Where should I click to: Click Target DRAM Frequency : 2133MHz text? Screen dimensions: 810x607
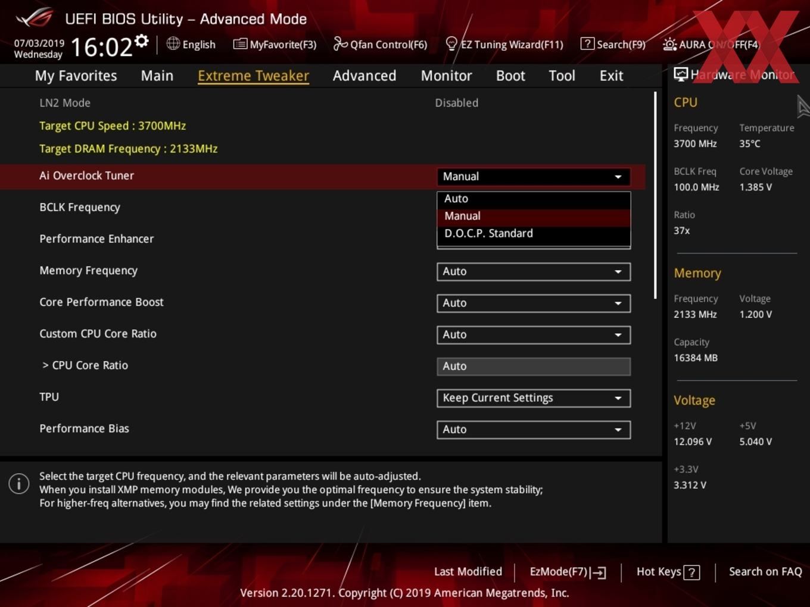tap(128, 149)
